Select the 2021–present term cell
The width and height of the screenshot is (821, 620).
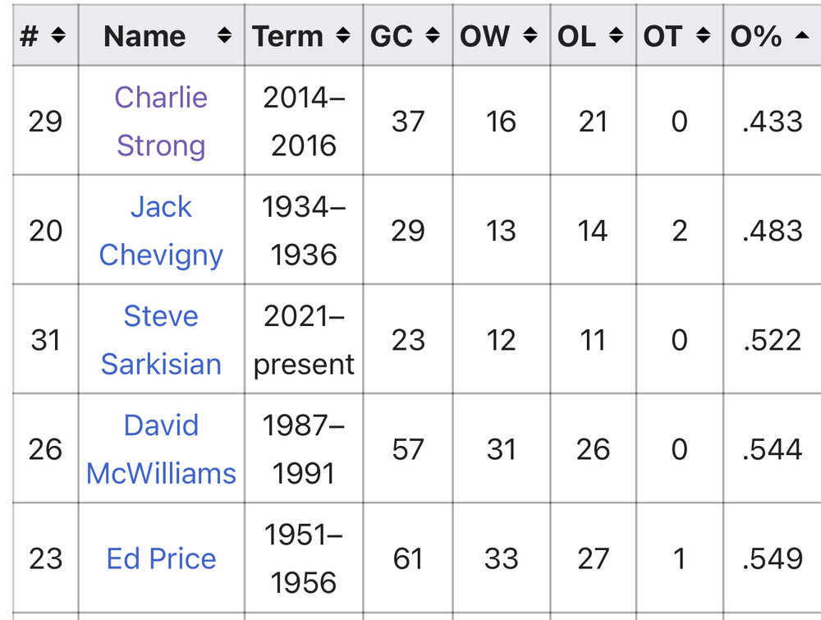pos(304,339)
